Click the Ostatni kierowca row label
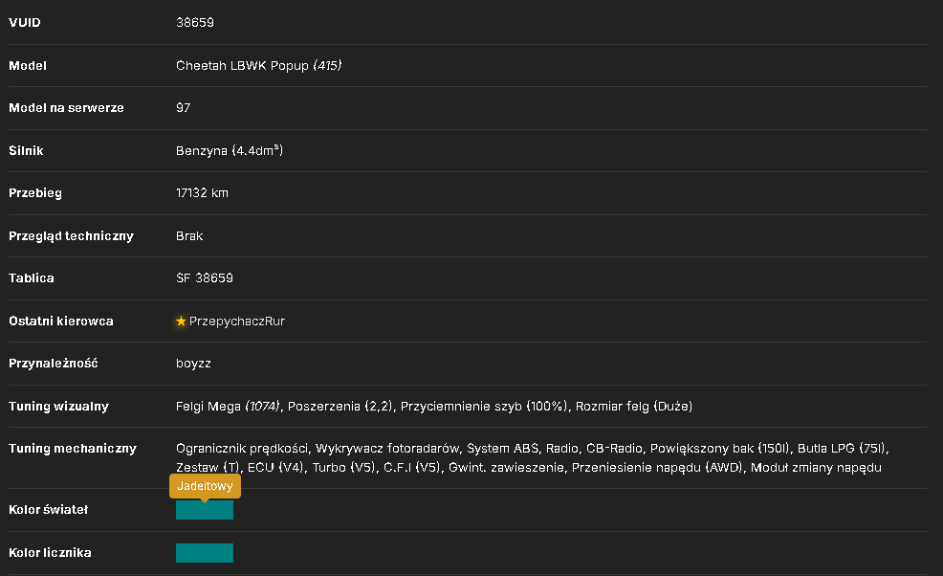This screenshot has height=576, width=943. click(x=61, y=321)
